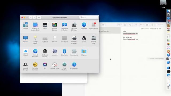
Task: Open Finder from the Dock
Action: pyautogui.click(x=168, y=11)
